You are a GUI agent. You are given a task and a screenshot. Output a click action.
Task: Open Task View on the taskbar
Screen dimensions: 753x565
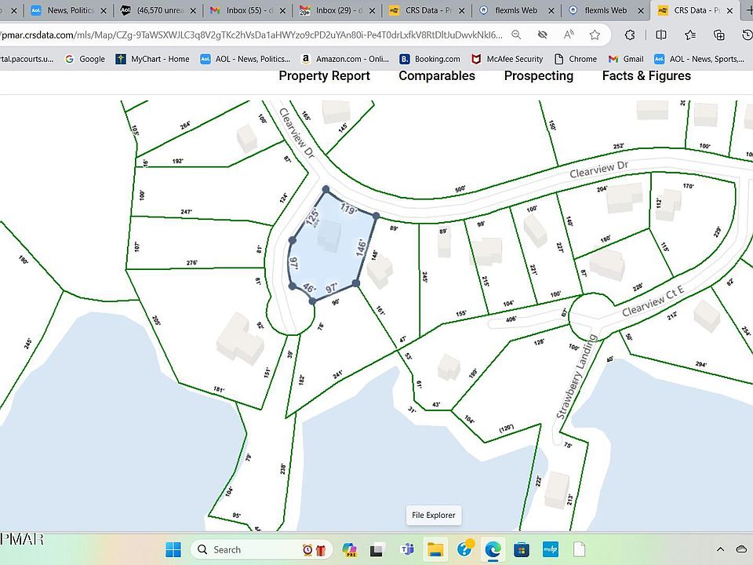coord(377,549)
